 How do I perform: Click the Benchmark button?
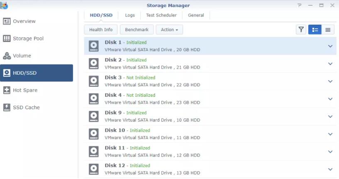tap(137, 29)
